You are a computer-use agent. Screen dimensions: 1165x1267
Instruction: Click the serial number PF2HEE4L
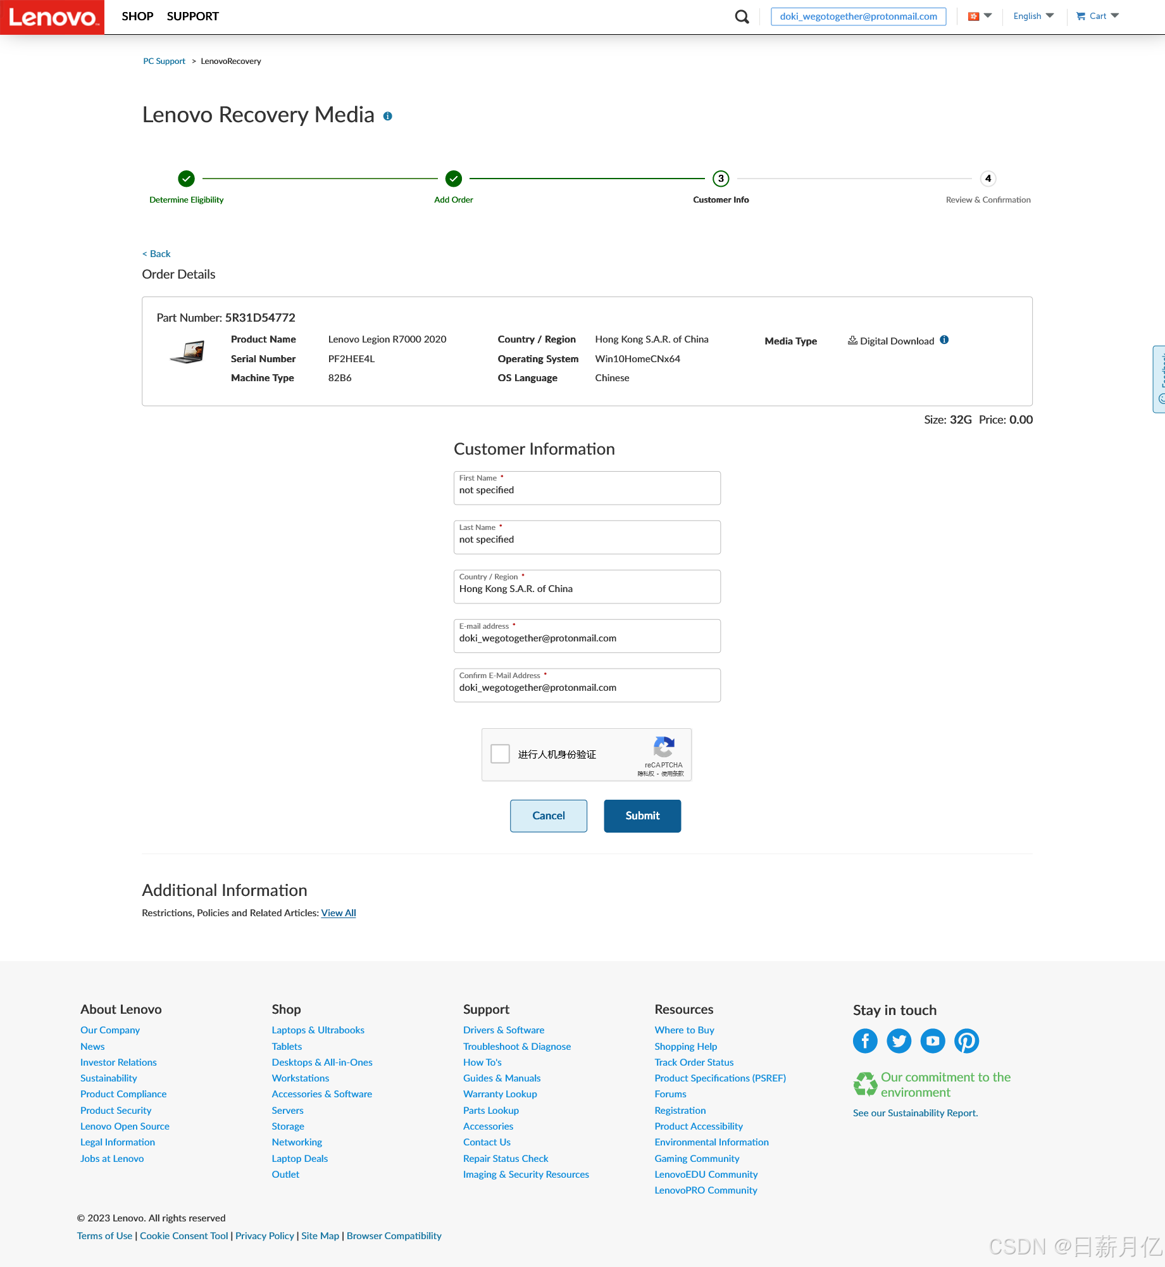point(351,359)
